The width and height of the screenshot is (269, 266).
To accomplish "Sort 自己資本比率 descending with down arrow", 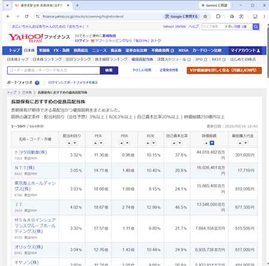I will coord(180,143).
